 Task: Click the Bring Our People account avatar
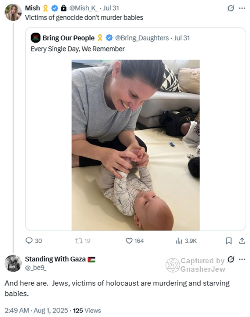(36, 38)
